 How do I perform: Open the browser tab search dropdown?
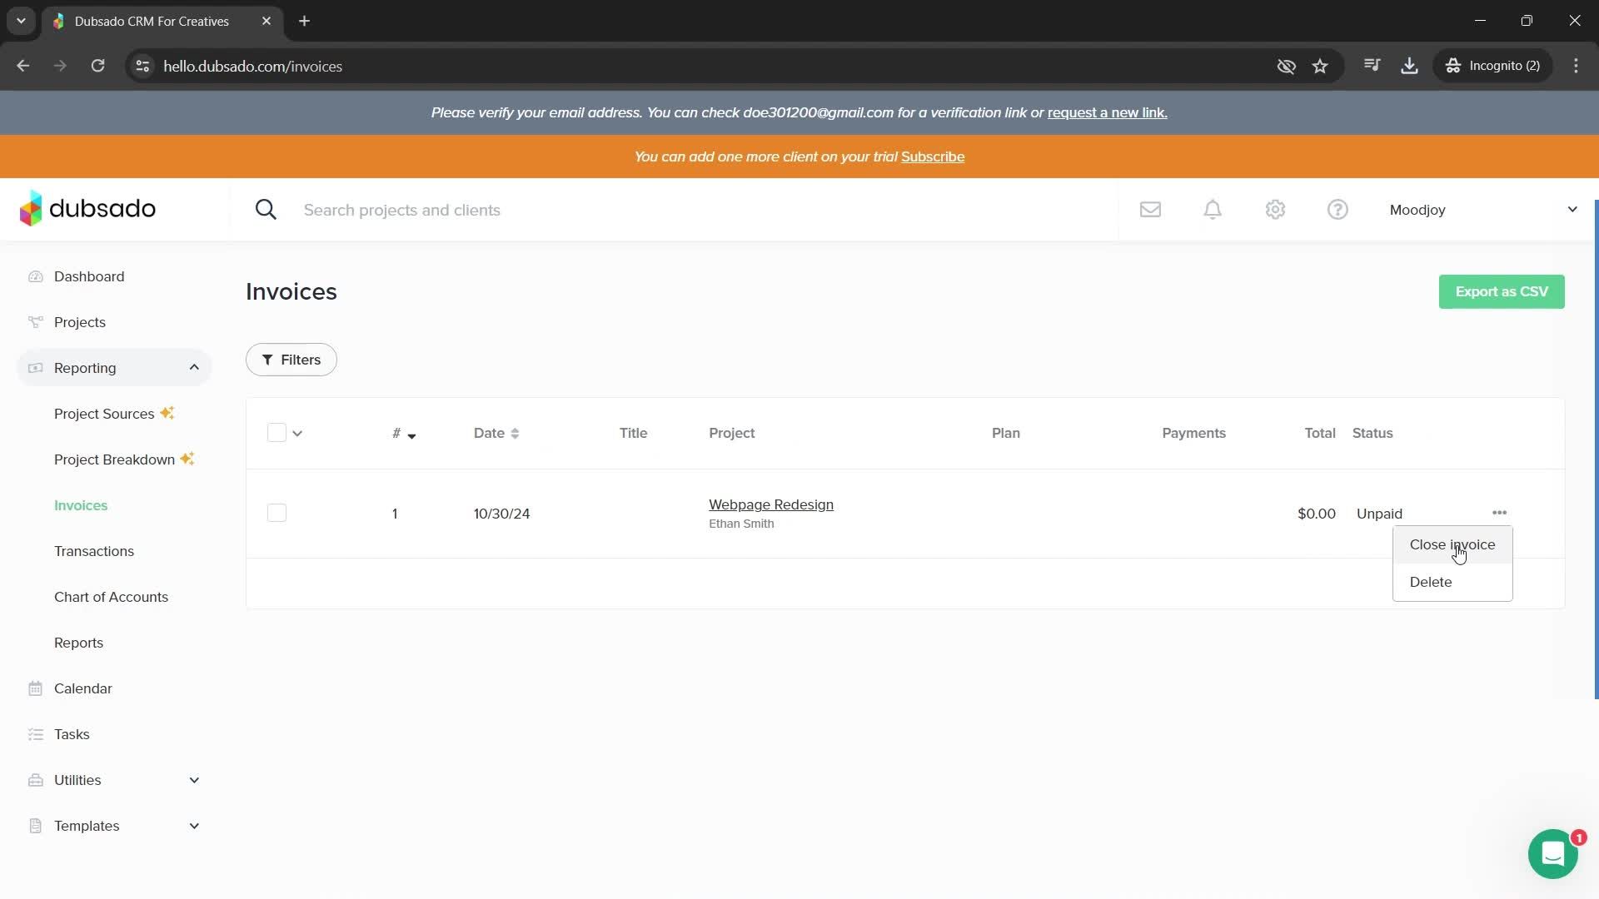21,21
